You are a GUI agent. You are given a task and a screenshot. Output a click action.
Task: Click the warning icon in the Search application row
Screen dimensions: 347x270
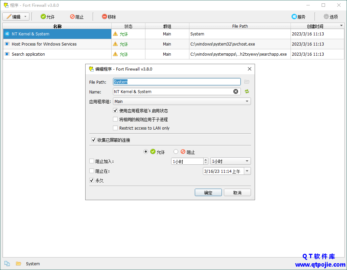tap(115, 54)
